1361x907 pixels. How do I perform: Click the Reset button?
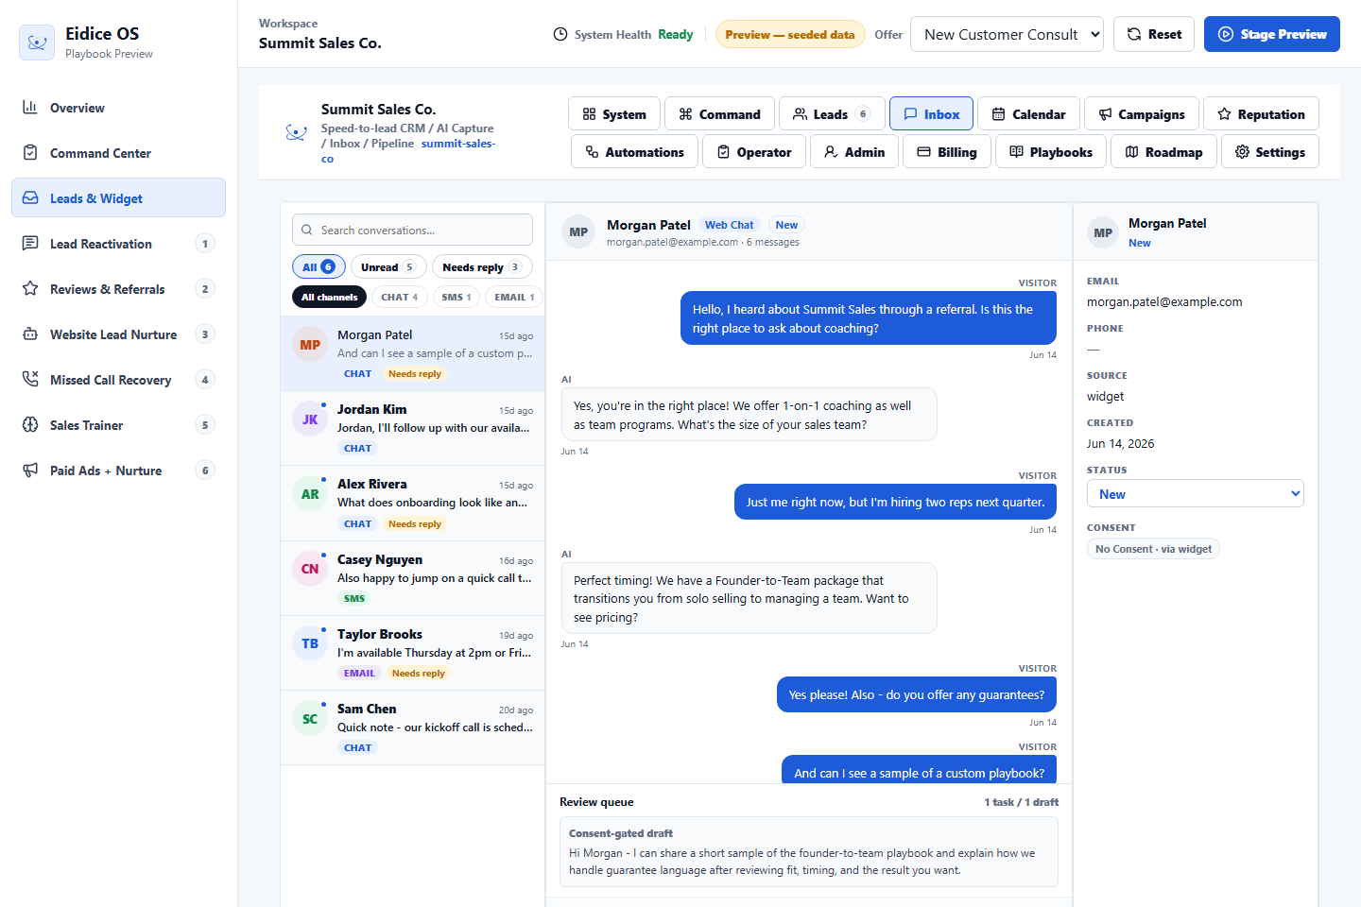[x=1154, y=34]
